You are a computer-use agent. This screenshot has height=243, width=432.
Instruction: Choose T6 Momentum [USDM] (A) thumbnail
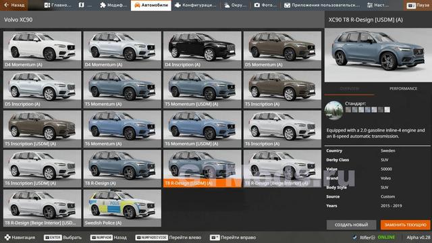pyautogui.click(x=202, y=129)
